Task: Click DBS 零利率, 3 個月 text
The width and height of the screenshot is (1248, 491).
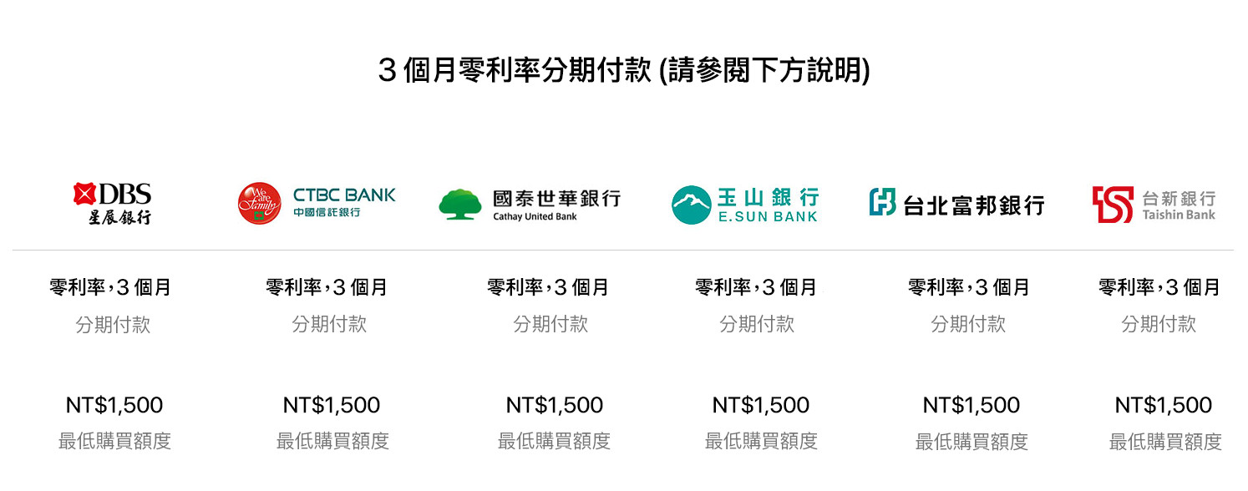Action: (x=110, y=288)
